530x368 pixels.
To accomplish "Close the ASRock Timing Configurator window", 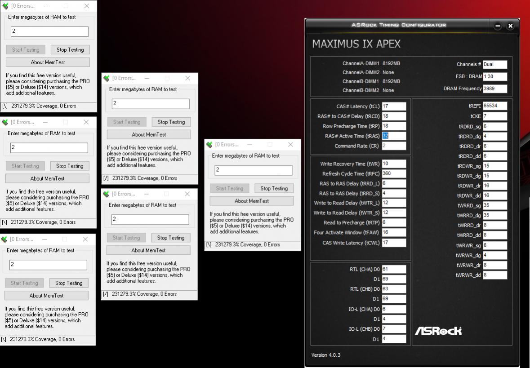I will tap(510, 26).
